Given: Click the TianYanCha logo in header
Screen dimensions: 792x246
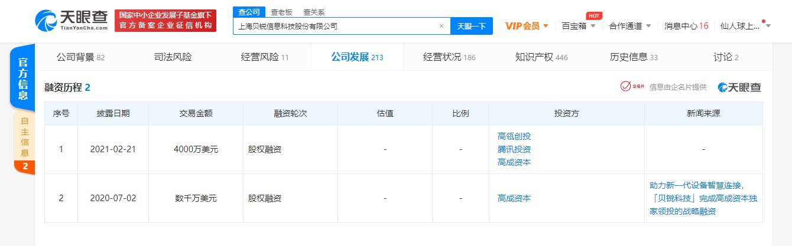Looking at the screenshot, I should pos(72,21).
